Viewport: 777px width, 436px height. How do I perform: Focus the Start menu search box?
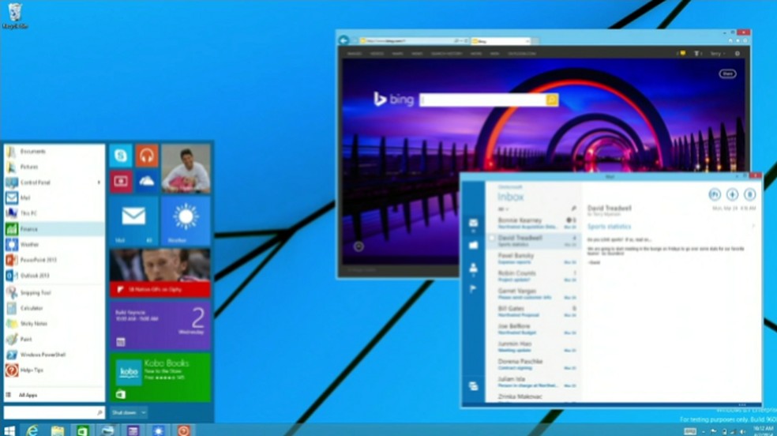tap(54, 412)
